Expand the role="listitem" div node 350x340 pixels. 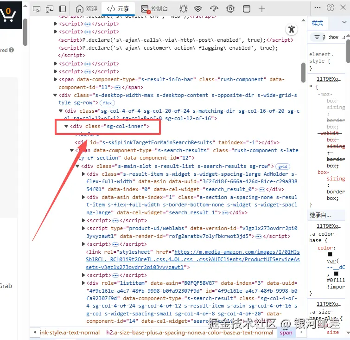(83, 283)
